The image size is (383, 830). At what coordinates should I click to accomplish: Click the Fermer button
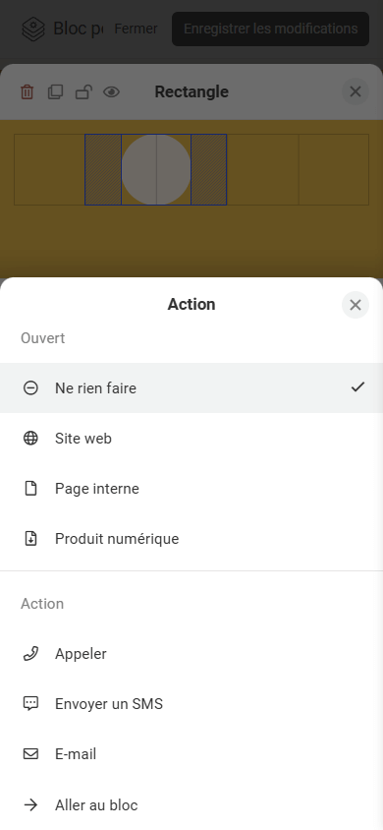[136, 29]
